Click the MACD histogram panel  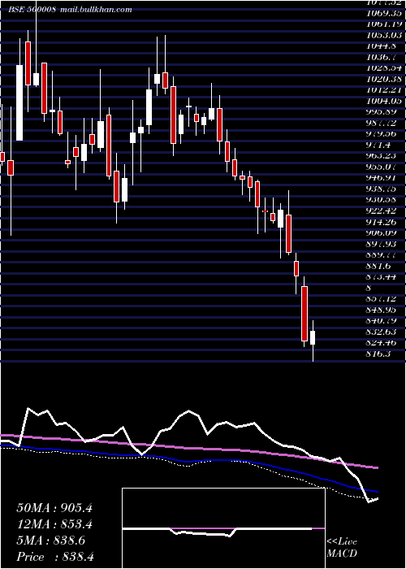coord(223,528)
